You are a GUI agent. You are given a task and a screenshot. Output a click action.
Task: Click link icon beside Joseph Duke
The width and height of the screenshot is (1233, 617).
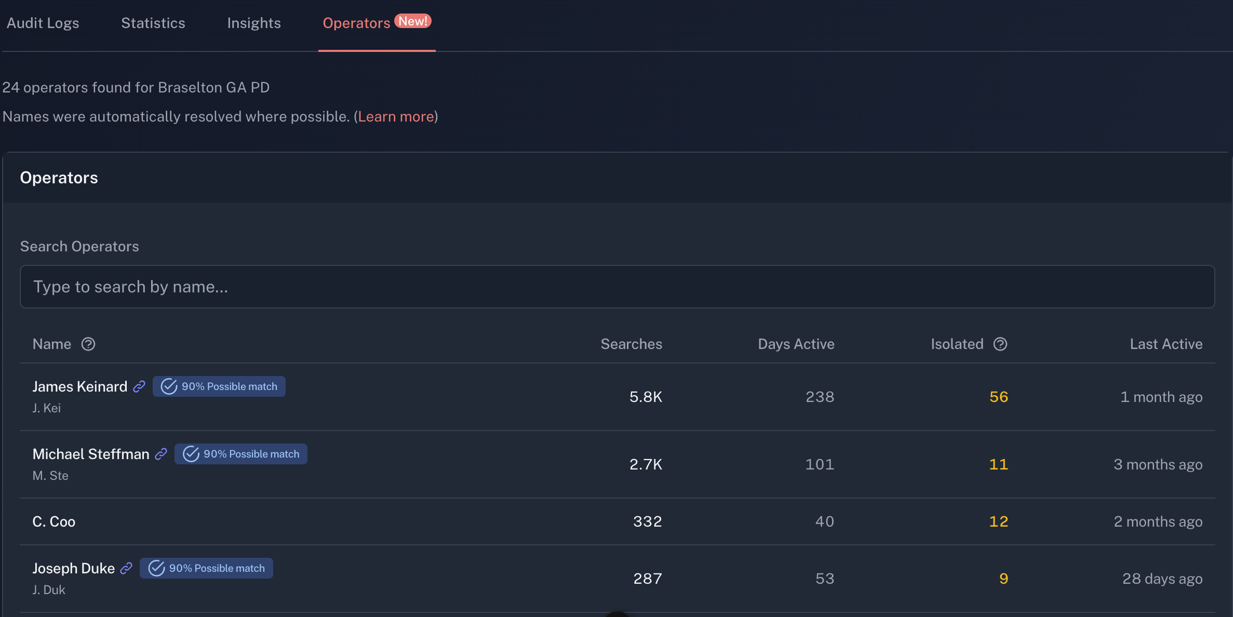[126, 568]
